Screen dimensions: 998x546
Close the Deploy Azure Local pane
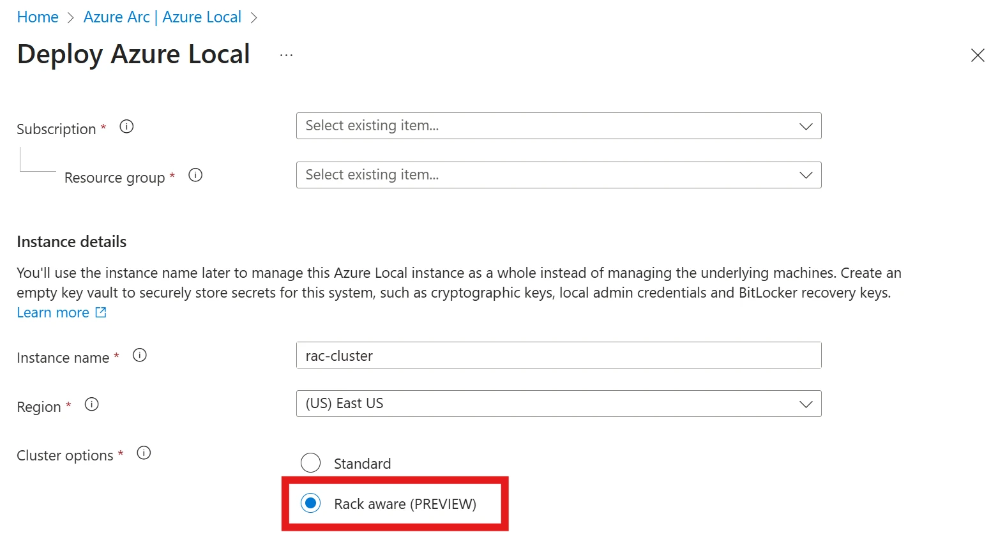(978, 56)
